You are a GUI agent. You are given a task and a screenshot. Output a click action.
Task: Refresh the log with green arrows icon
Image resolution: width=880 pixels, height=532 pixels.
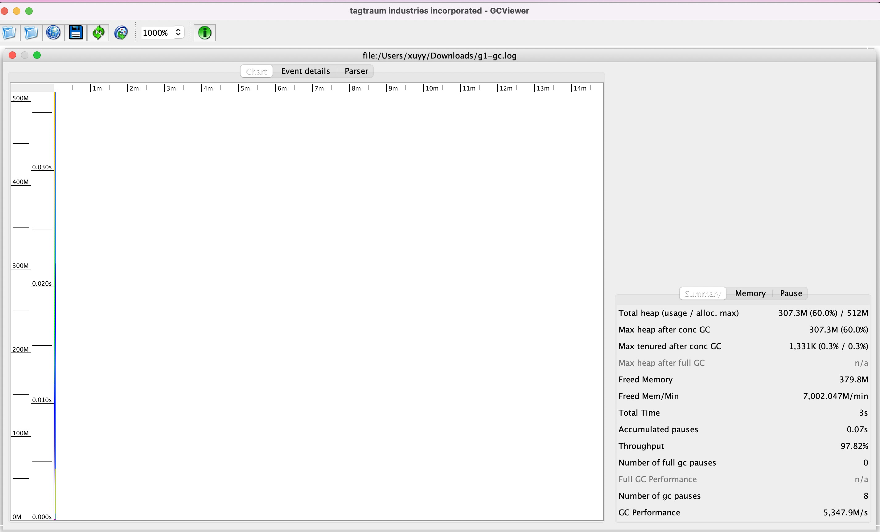(98, 33)
